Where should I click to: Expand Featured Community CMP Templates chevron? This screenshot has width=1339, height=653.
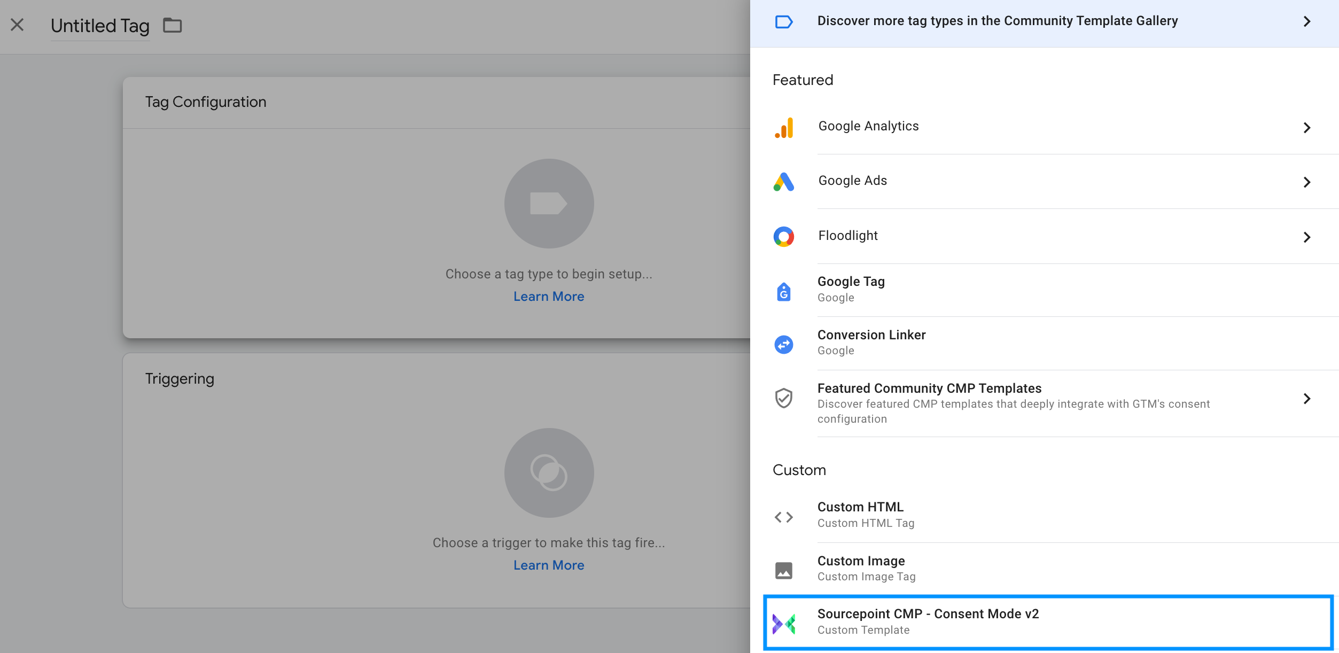click(x=1307, y=399)
